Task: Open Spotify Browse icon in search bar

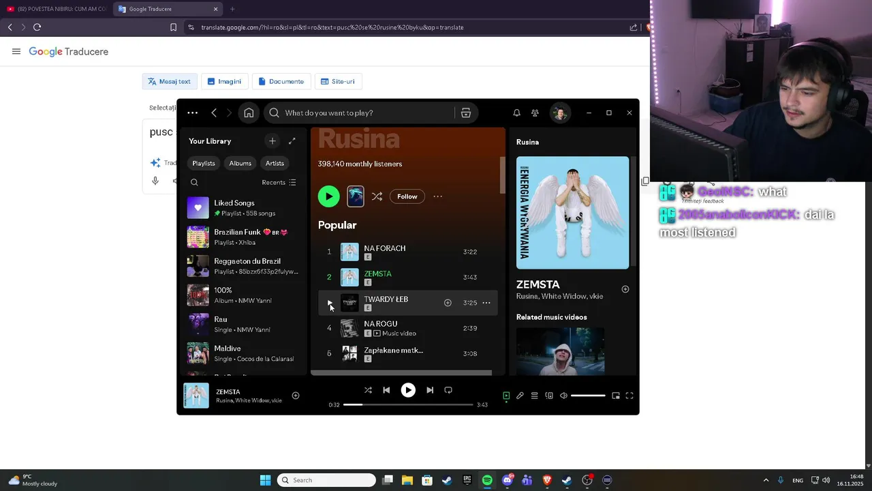Action: click(x=466, y=113)
